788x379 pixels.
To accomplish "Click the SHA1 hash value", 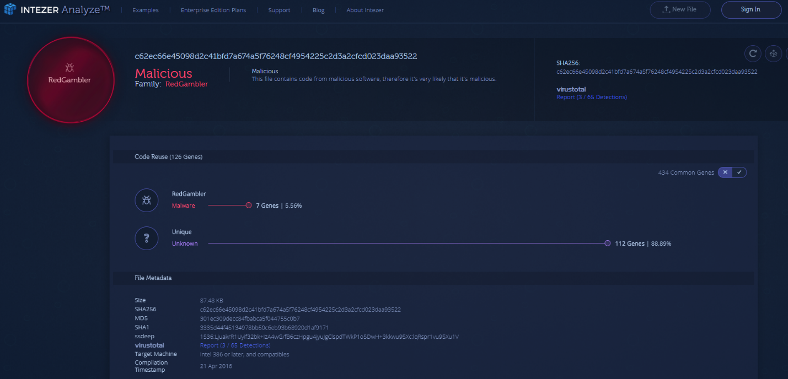I will tap(264, 327).
